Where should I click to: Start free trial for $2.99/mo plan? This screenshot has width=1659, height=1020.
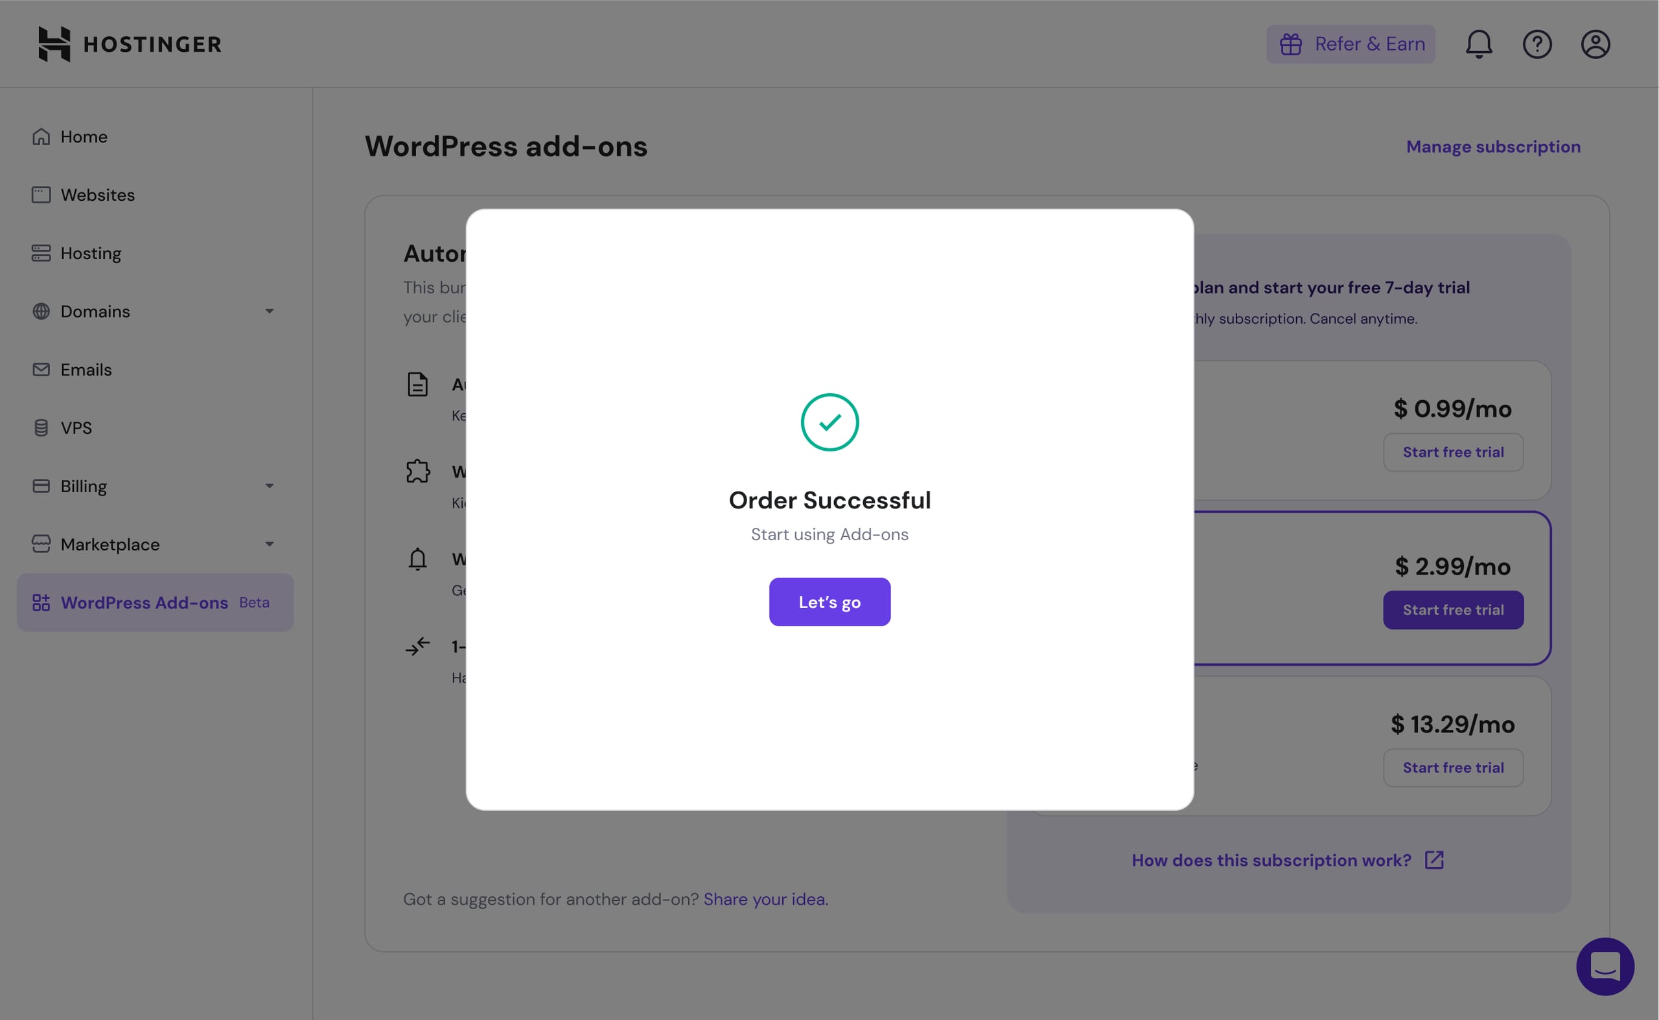(x=1453, y=610)
